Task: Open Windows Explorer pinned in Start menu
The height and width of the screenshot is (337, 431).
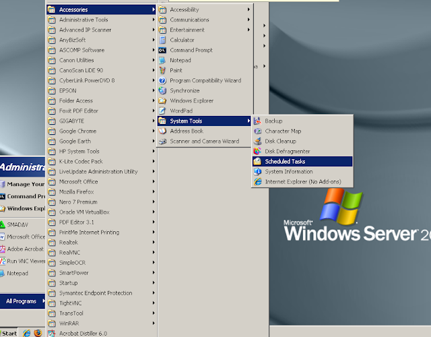Action: 22,208
